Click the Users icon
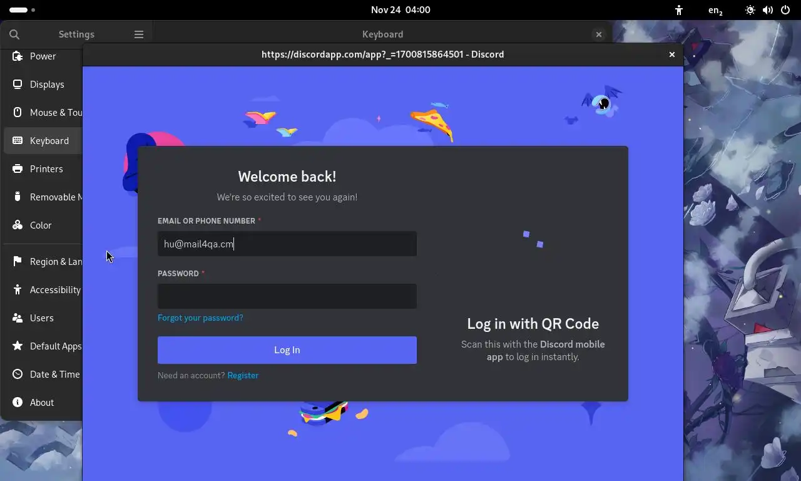 tap(18, 318)
